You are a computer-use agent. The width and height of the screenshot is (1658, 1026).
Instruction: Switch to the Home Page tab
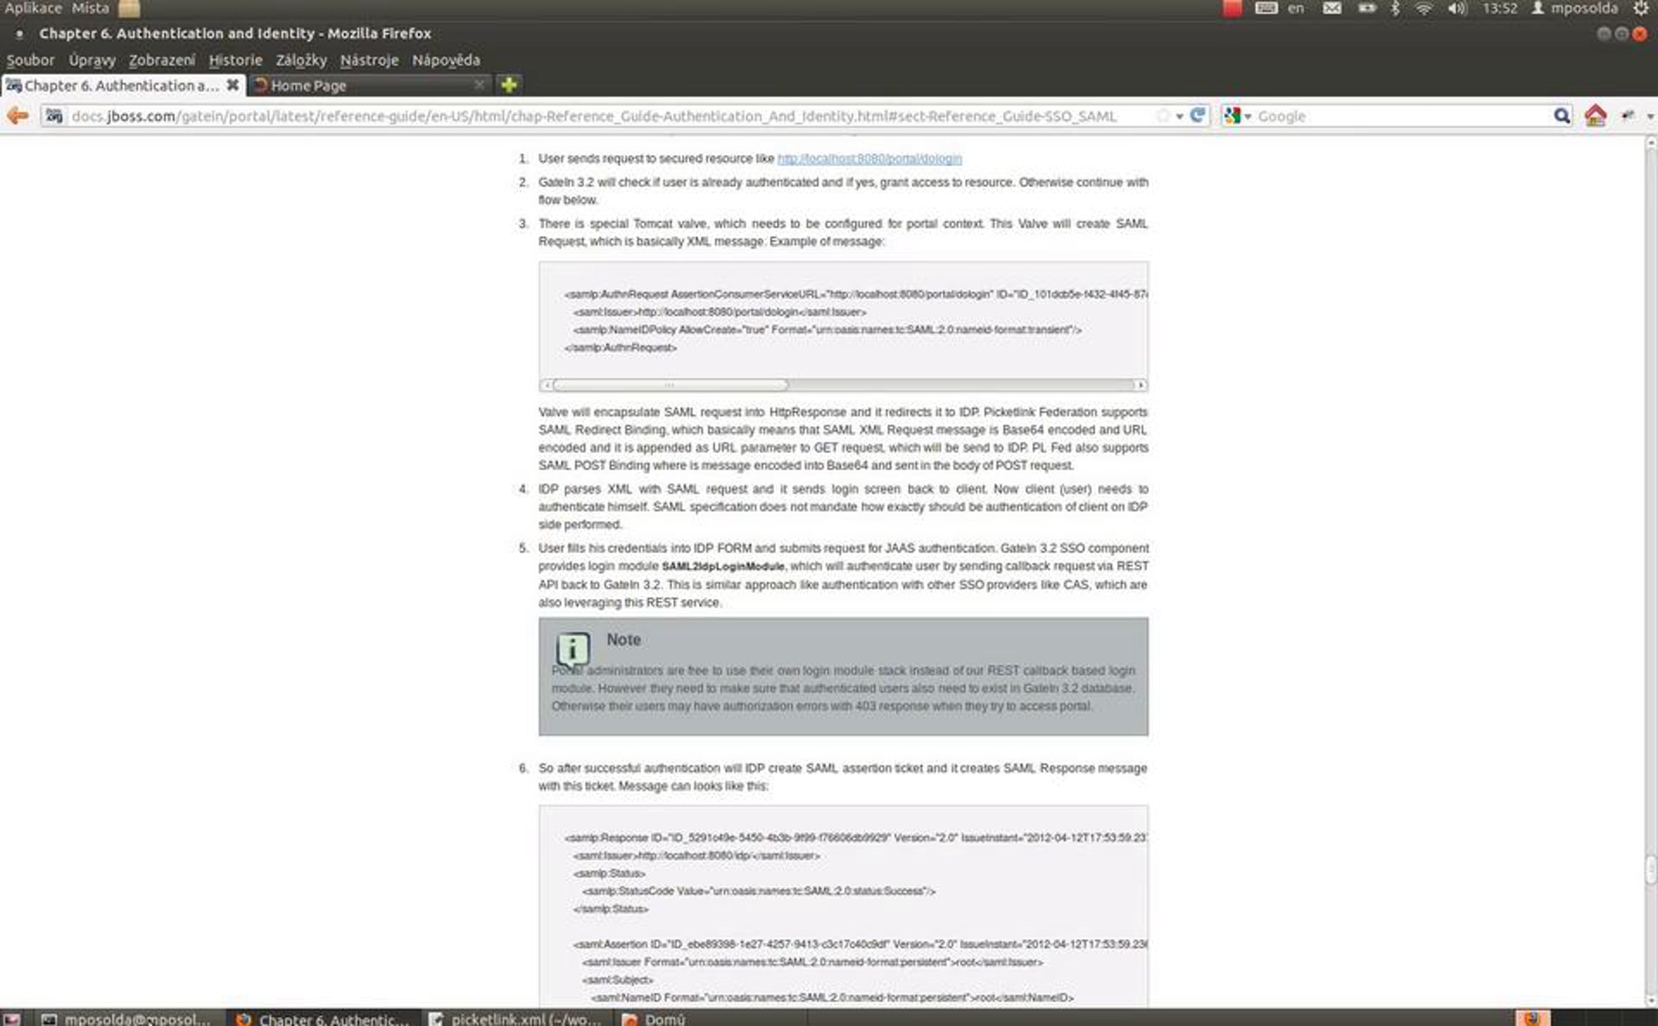370,85
